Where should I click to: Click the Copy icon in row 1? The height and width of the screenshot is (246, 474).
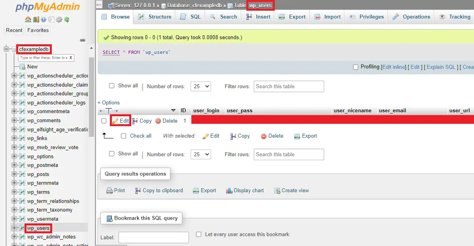pyautogui.click(x=135, y=121)
